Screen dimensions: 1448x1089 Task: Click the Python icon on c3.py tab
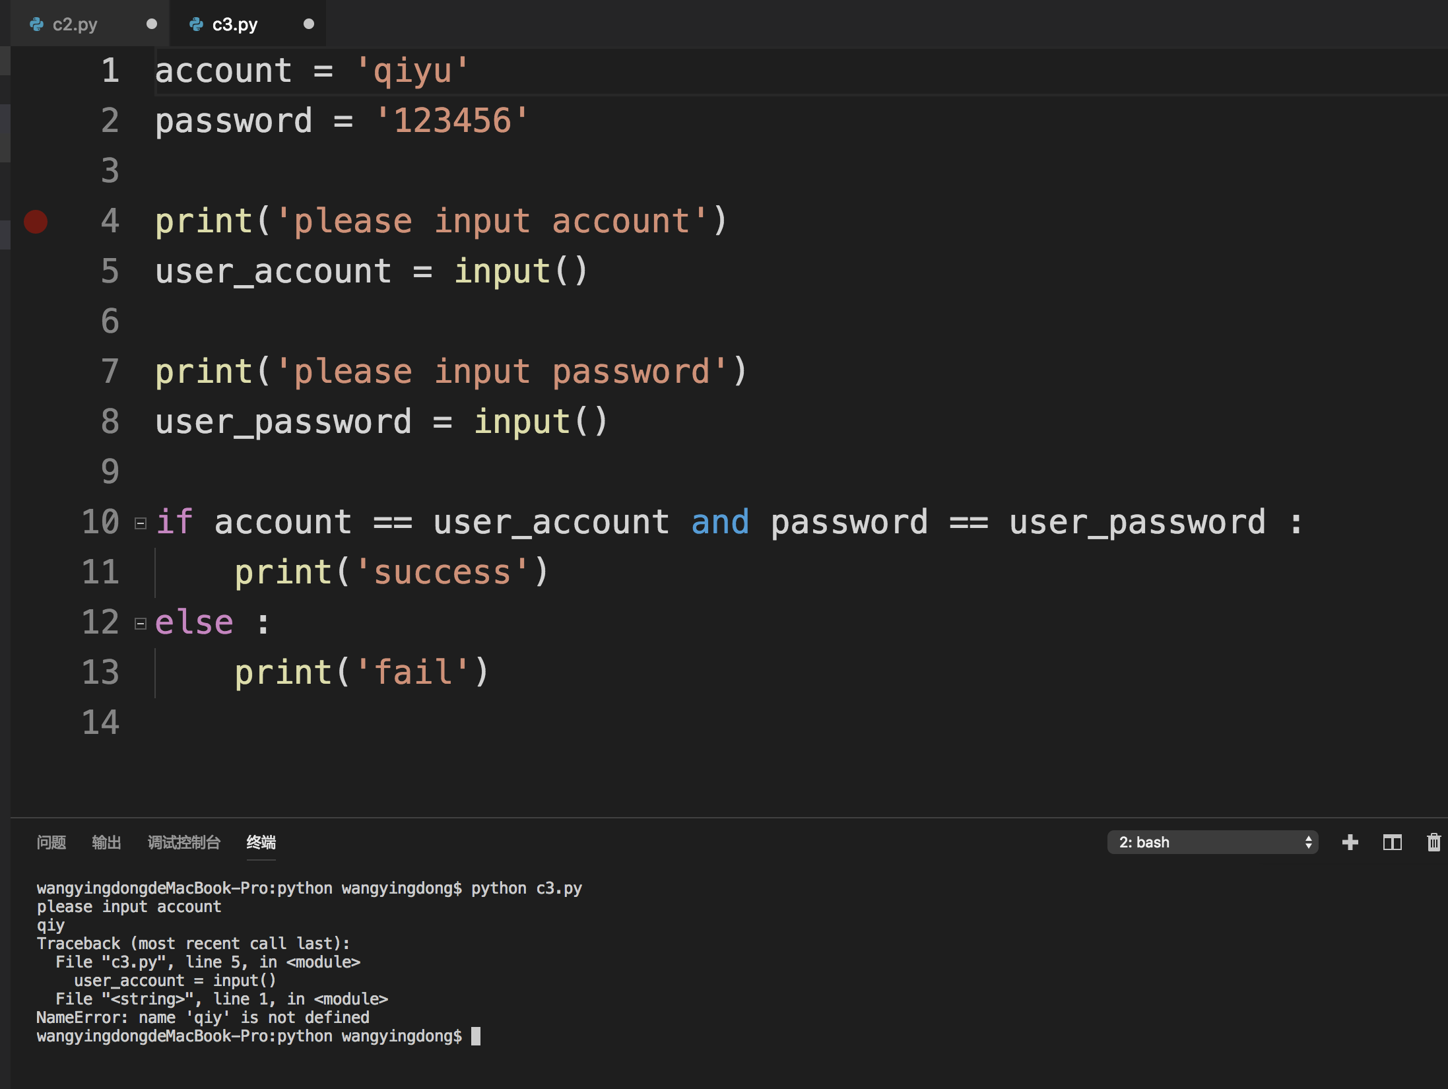point(196,24)
